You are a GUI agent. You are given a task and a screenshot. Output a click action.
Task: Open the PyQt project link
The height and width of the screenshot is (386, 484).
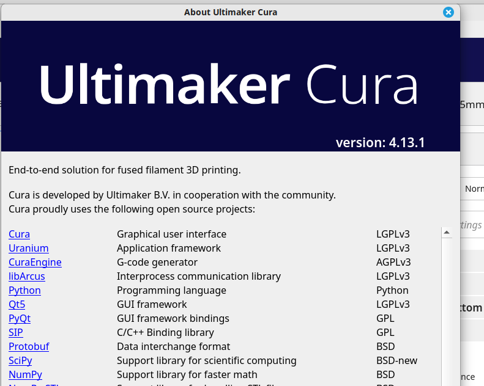coord(20,319)
